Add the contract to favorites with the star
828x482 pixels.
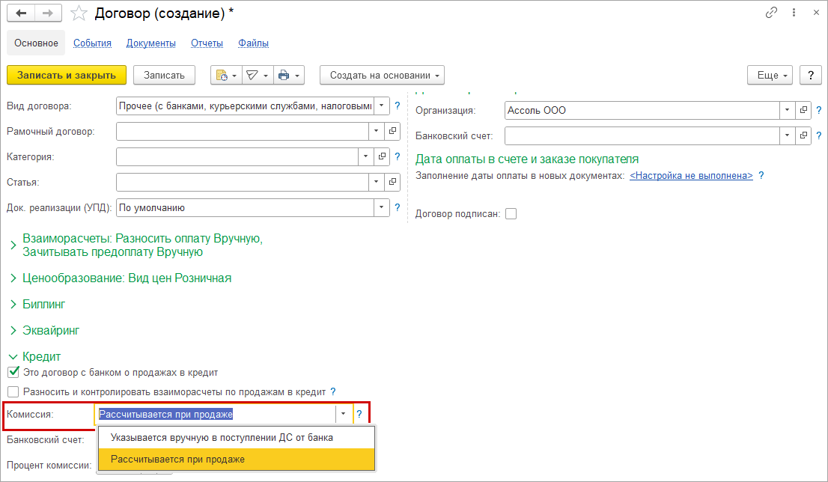point(79,13)
